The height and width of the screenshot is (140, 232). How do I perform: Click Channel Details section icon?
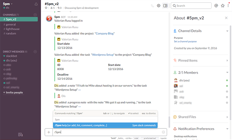(175, 31)
